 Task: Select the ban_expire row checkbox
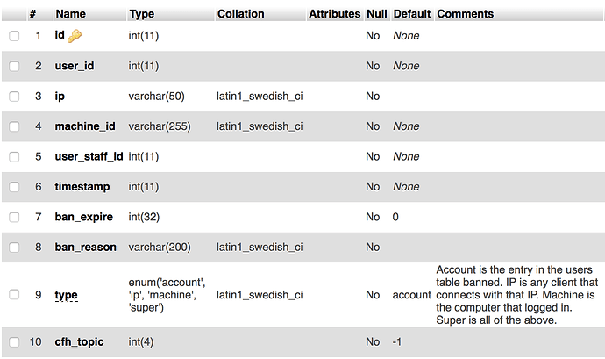pyautogui.click(x=14, y=217)
